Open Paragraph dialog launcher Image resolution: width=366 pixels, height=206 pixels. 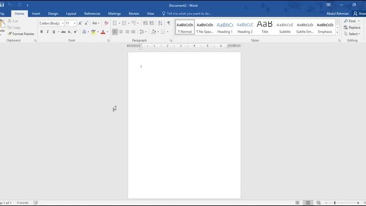point(171,41)
